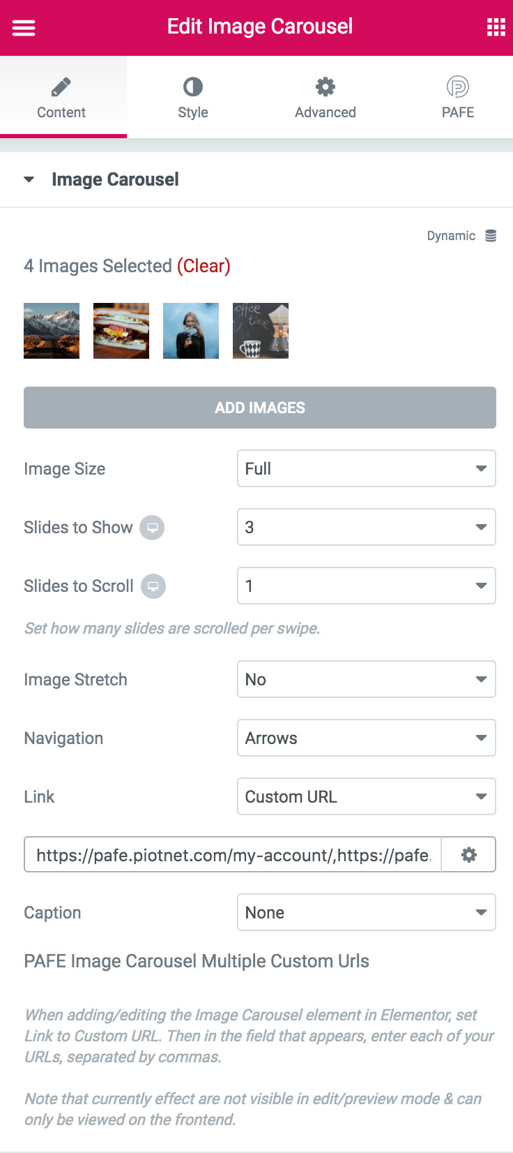
Task: Select the mountain road thumbnail
Action: [x=52, y=331]
